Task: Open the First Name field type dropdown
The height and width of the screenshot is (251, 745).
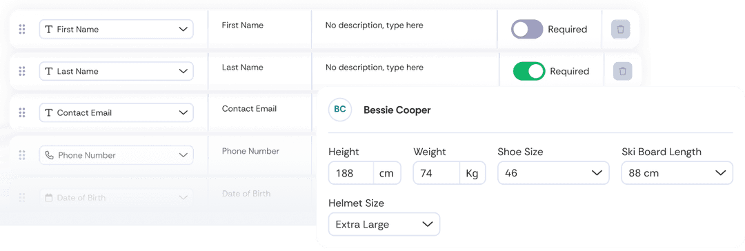Action: click(117, 29)
